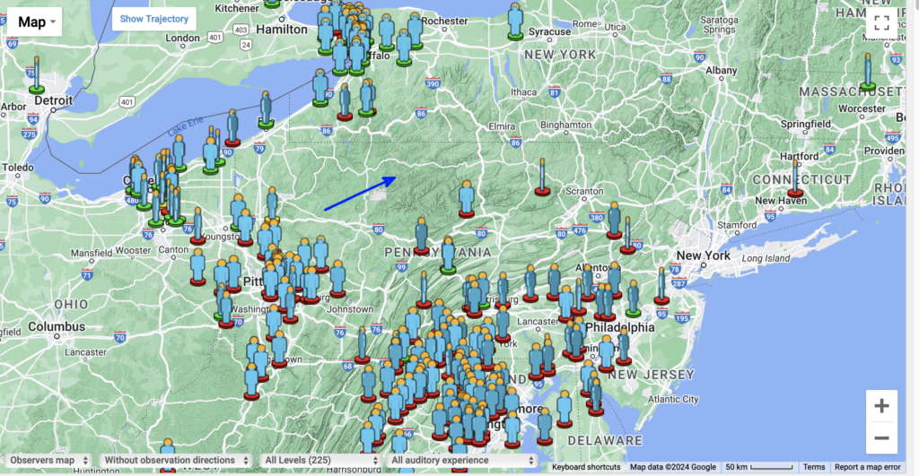
Task: Zoom in with the plus button
Action: point(881,406)
